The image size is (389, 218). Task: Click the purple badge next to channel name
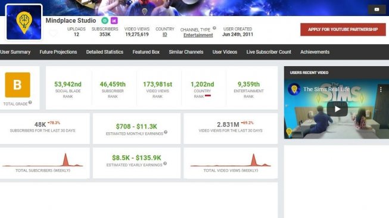(x=114, y=21)
